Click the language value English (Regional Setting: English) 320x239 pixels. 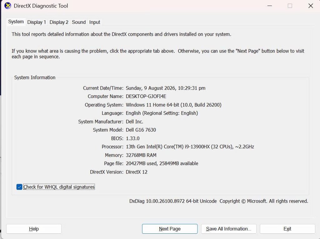(162, 113)
